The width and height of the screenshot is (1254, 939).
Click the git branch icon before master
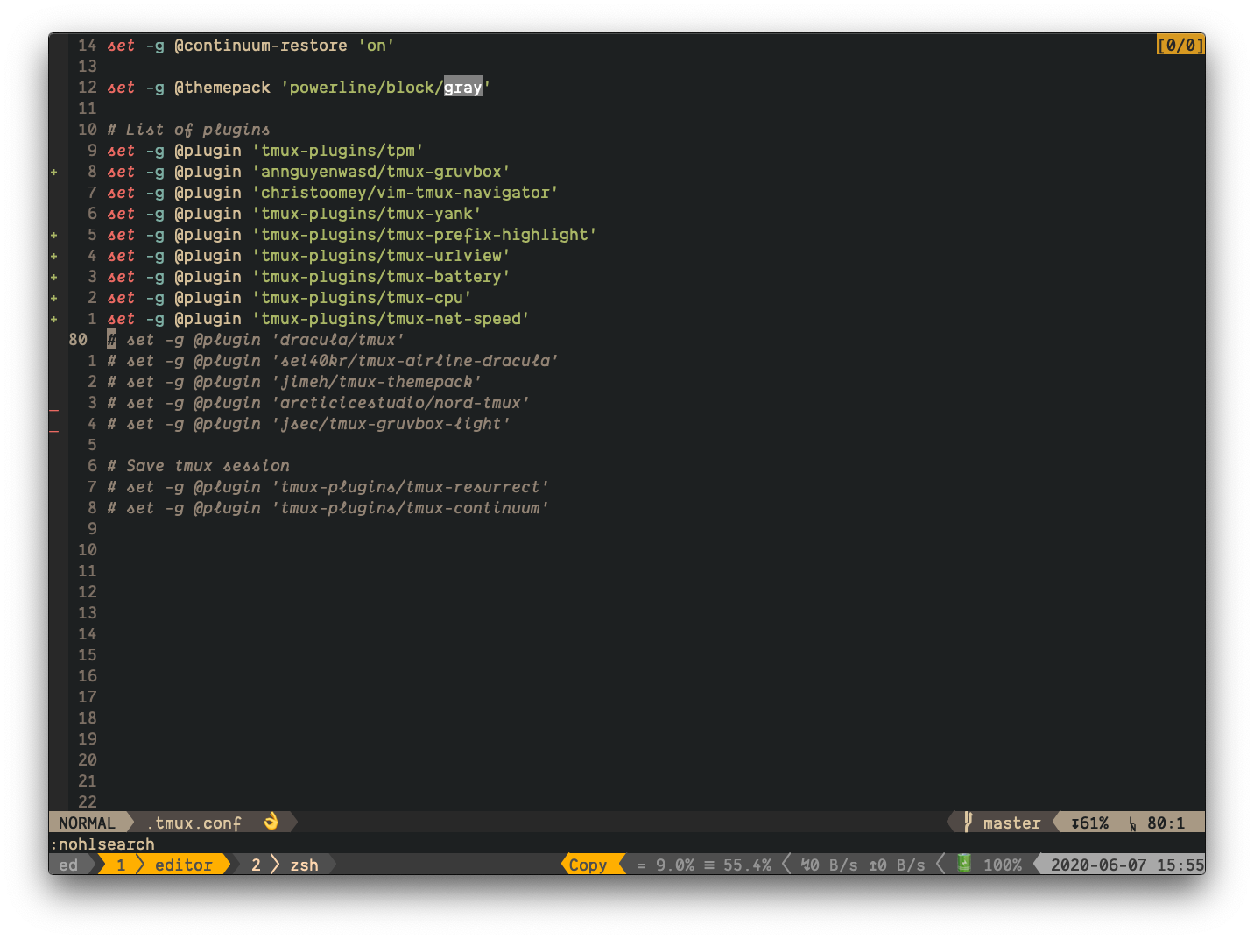pyautogui.click(x=969, y=822)
